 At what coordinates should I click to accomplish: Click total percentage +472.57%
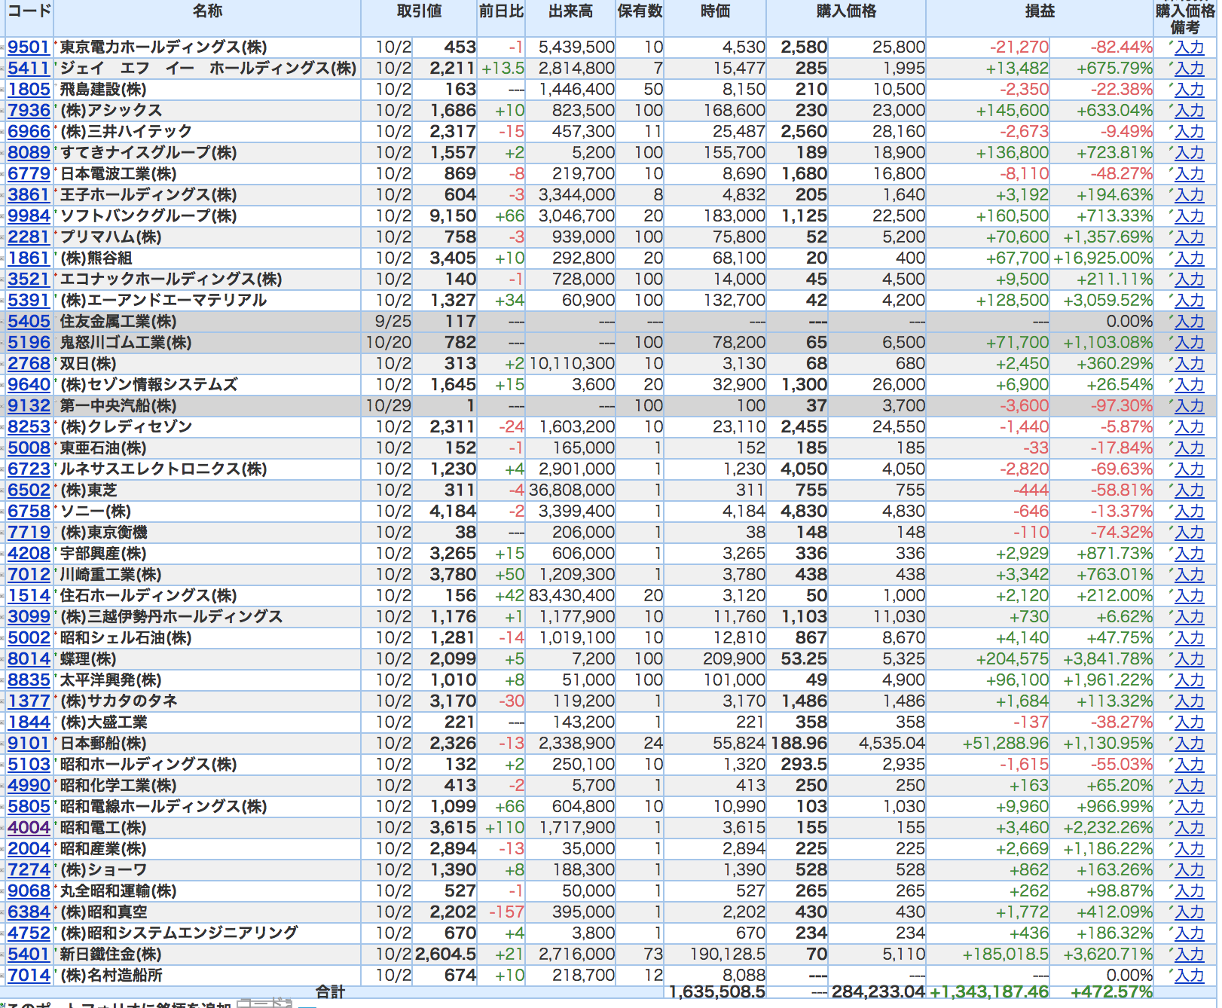point(1111,991)
